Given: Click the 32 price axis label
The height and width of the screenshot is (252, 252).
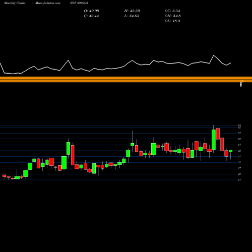Looking at the screenshot, I should click(x=239, y=162).
